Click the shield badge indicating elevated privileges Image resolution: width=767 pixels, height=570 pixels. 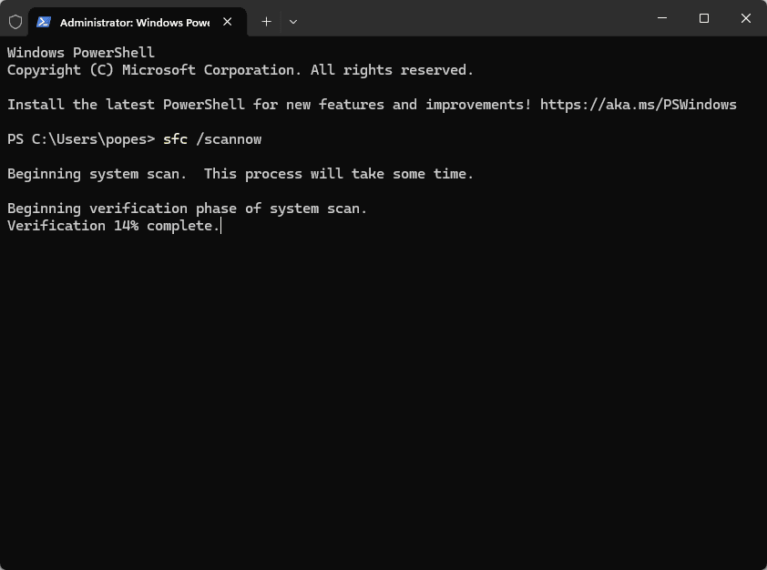click(15, 21)
